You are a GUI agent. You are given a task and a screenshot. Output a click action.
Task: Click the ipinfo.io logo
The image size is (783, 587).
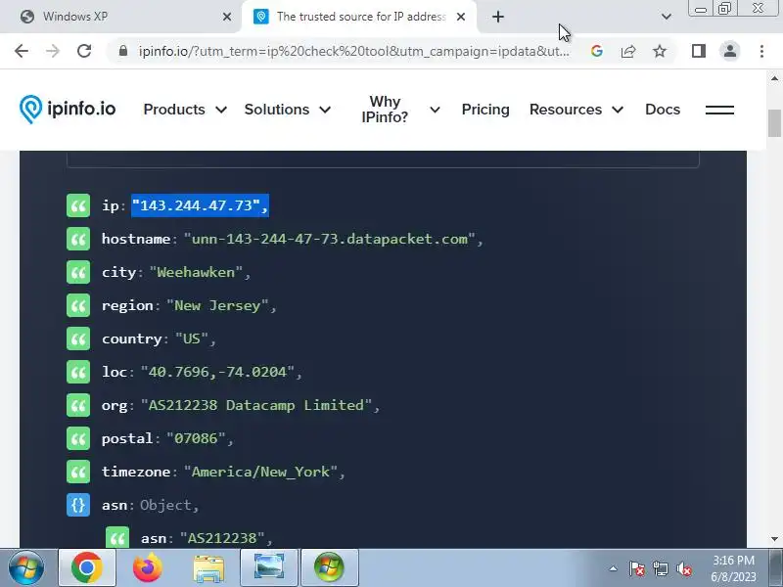[x=68, y=109]
